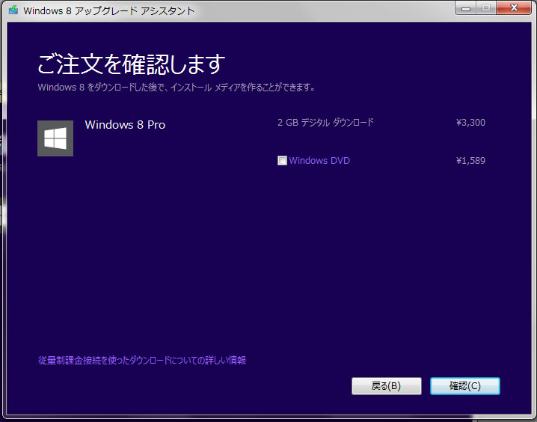Click the window title Windows 8 アップグレード アシスタント

click(109, 10)
